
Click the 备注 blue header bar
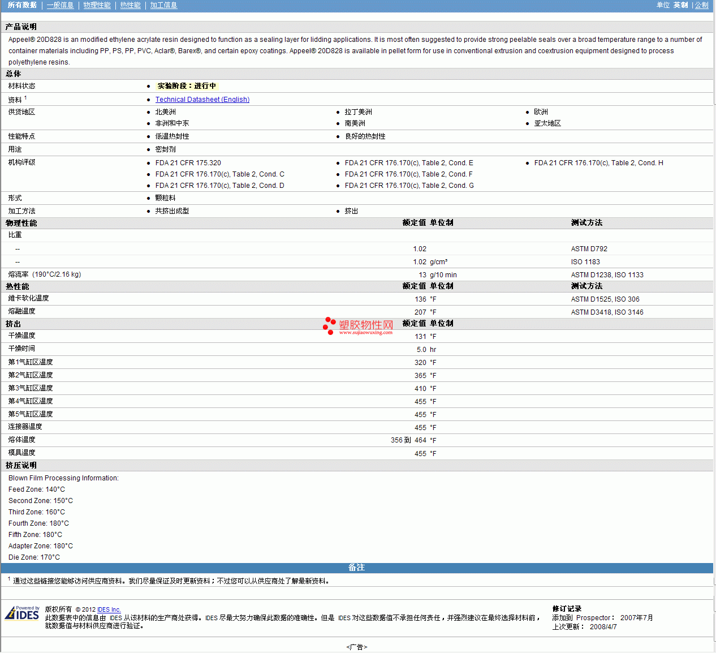[356, 568]
